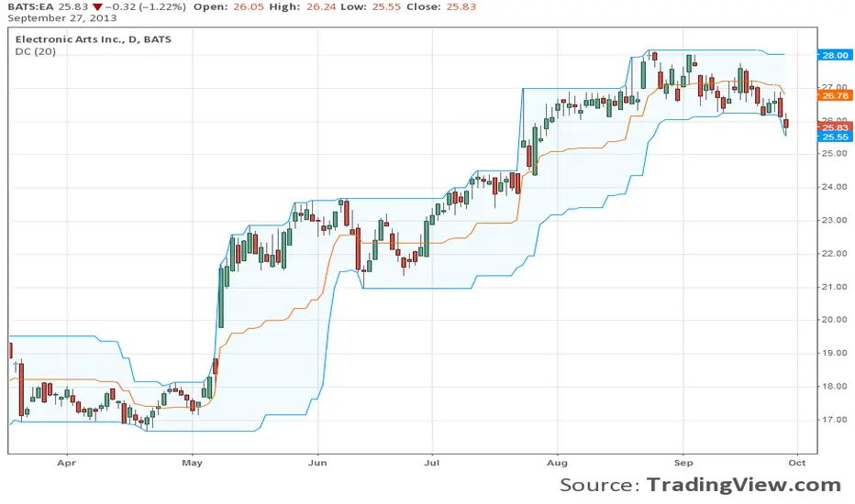
Task: Click the orange 26.78 midline price label
Action: click(836, 95)
